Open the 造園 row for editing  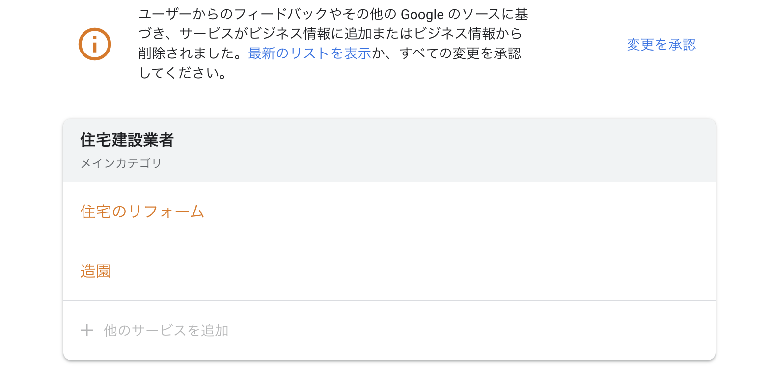click(x=389, y=271)
